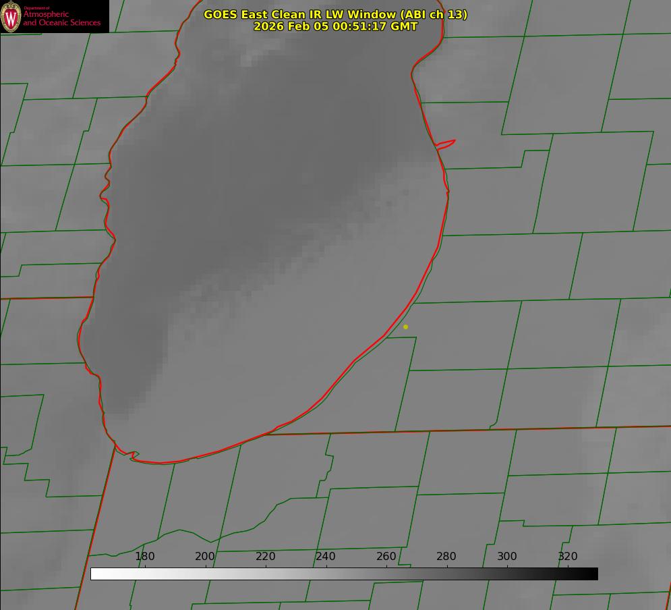Click the grayscale temperature colorbar
671x610 pixels.
[x=344, y=574]
